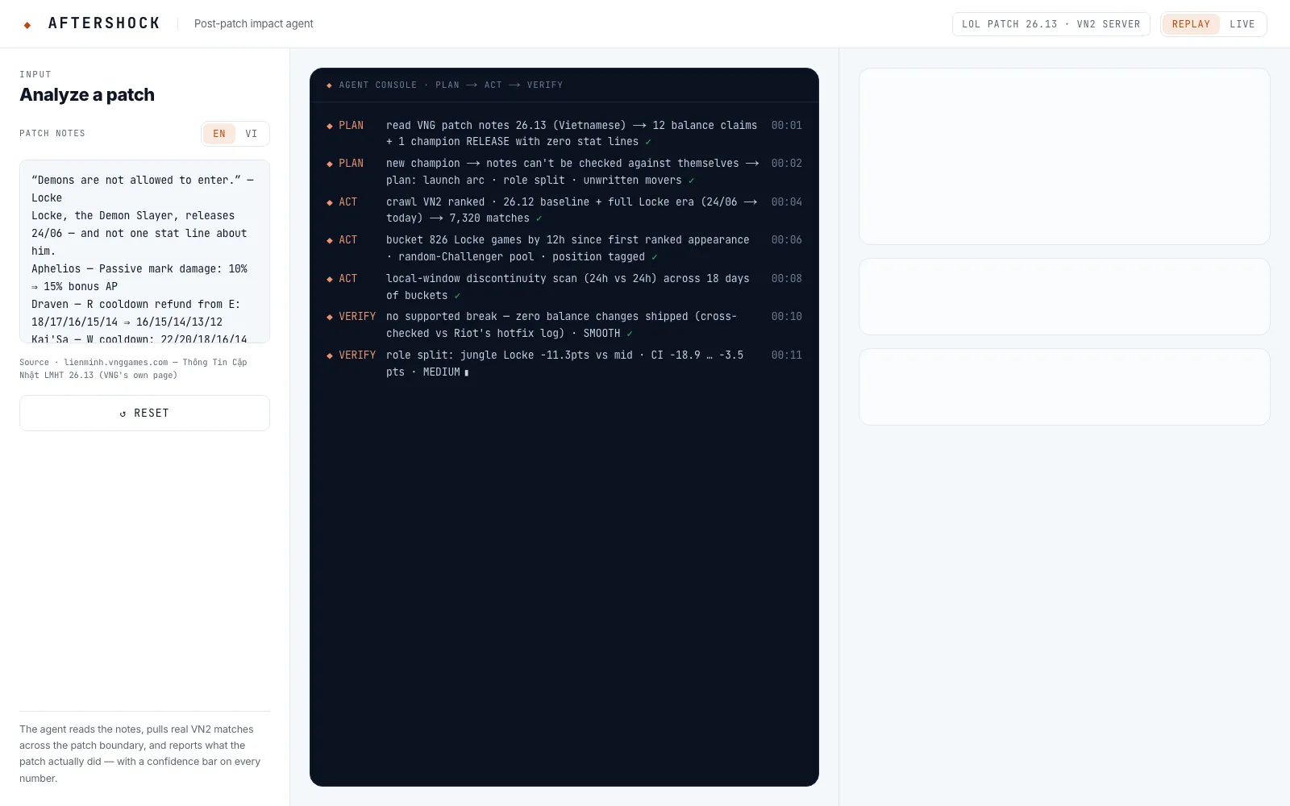This screenshot has width=1290, height=806.
Task: Click the green checkmark after 'unwritten movers'
Action: pyautogui.click(x=691, y=181)
